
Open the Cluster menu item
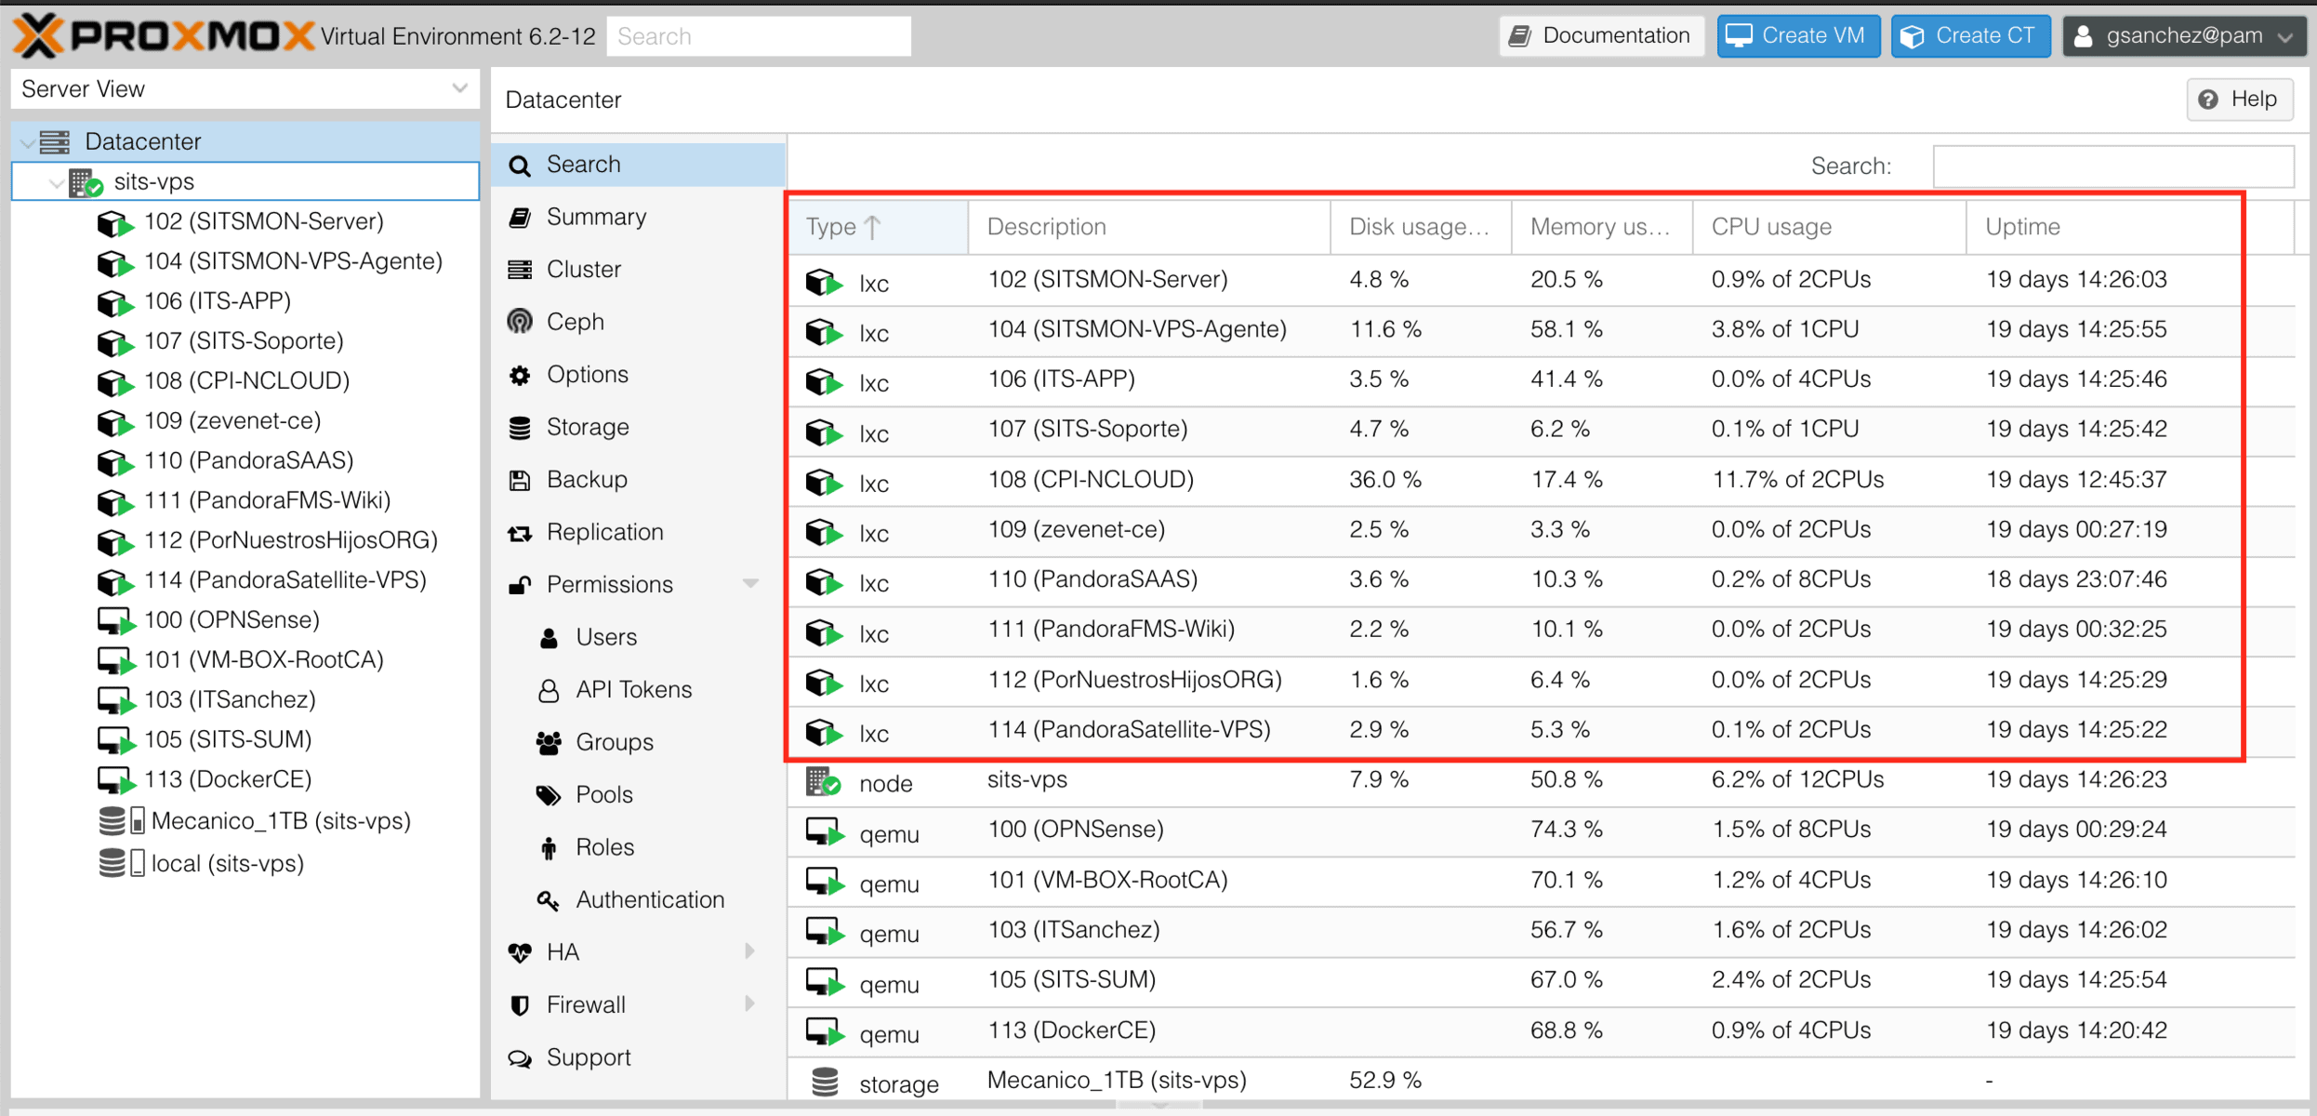[x=638, y=270]
